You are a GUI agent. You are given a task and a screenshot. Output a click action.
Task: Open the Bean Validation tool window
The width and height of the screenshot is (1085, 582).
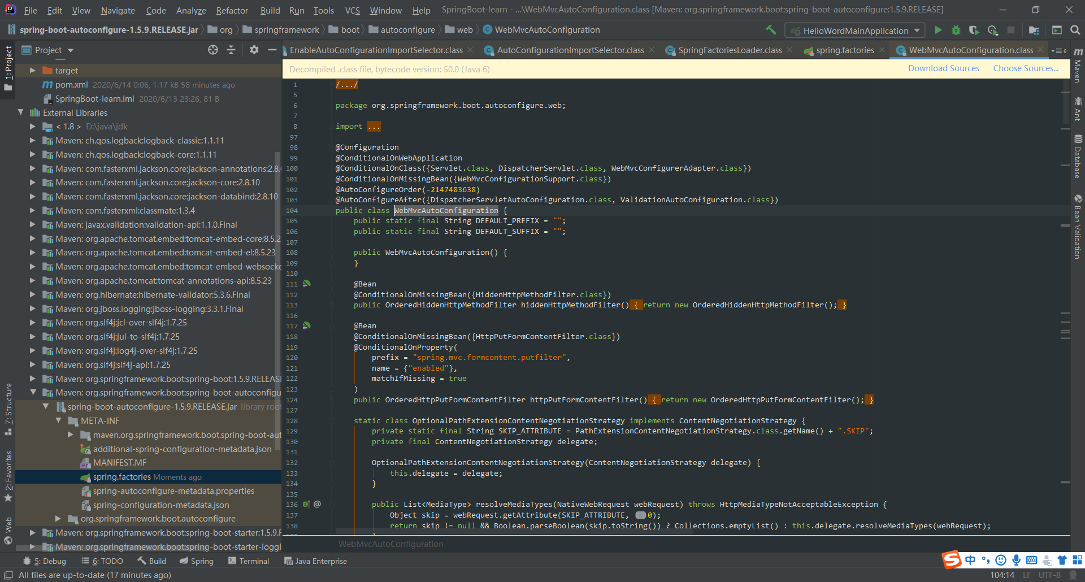[x=1078, y=227]
